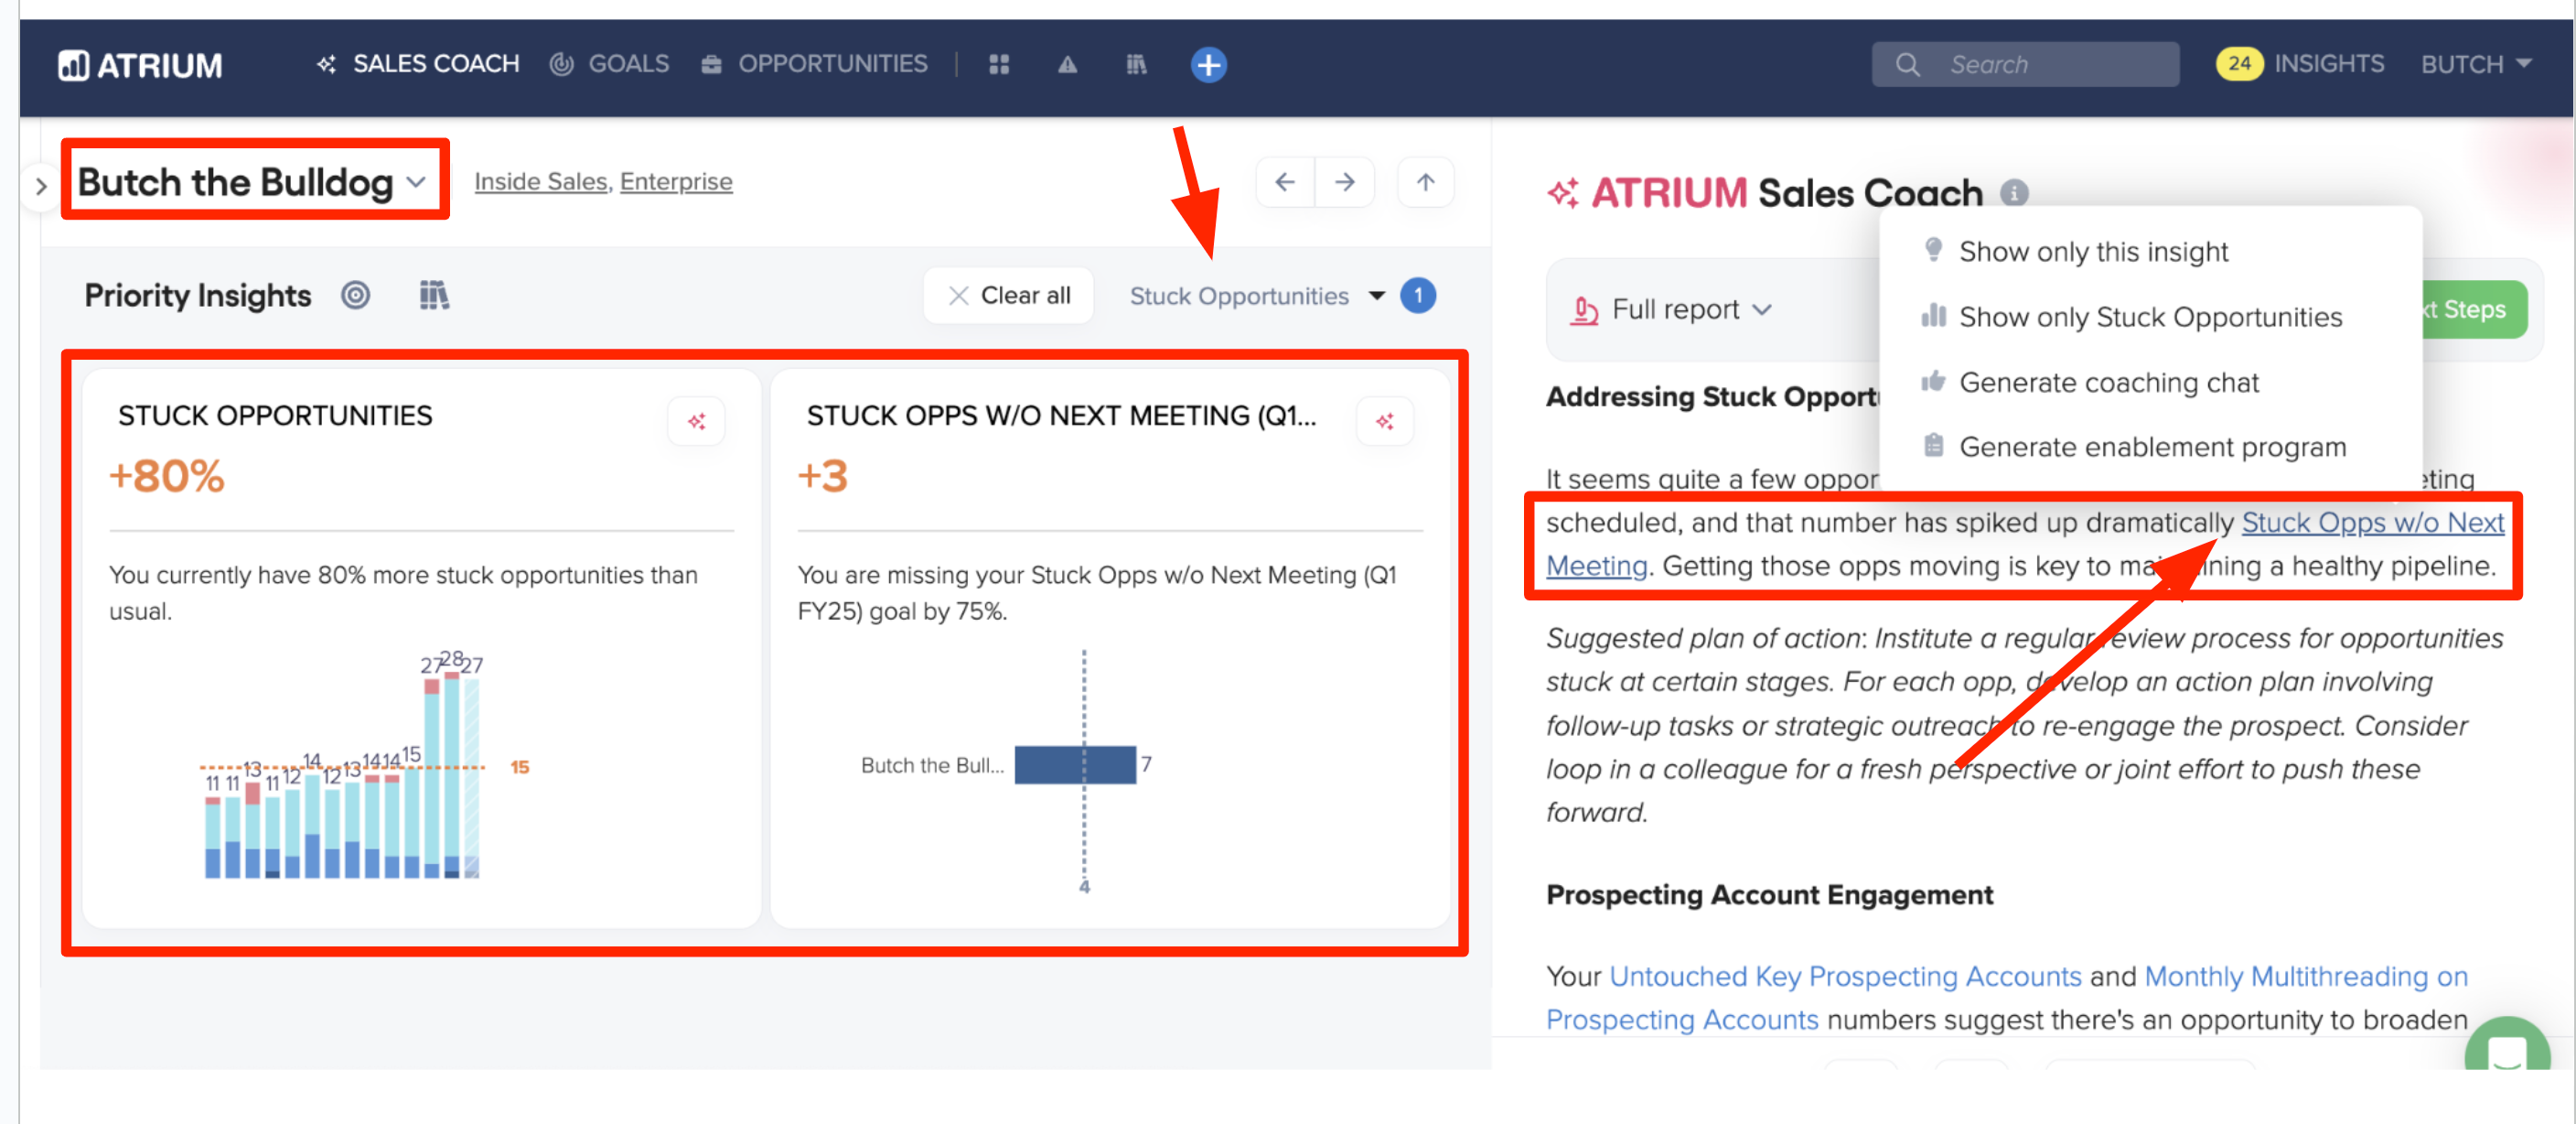Viewport: 2576px width, 1124px height.
Task: Click the Stuck Opportunities card title
Action: pyautogui.click(x=275, y=416)
